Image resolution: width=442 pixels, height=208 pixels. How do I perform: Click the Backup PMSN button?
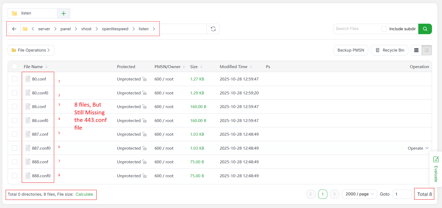click(351, 50)
